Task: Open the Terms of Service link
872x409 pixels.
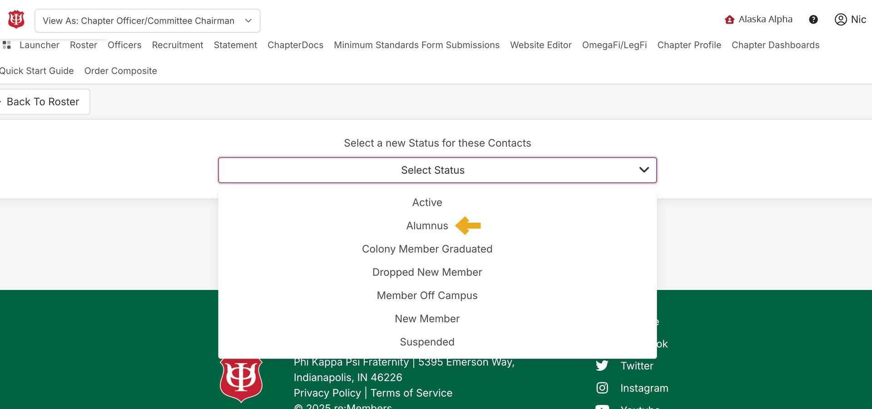Action: pos(411,393)
